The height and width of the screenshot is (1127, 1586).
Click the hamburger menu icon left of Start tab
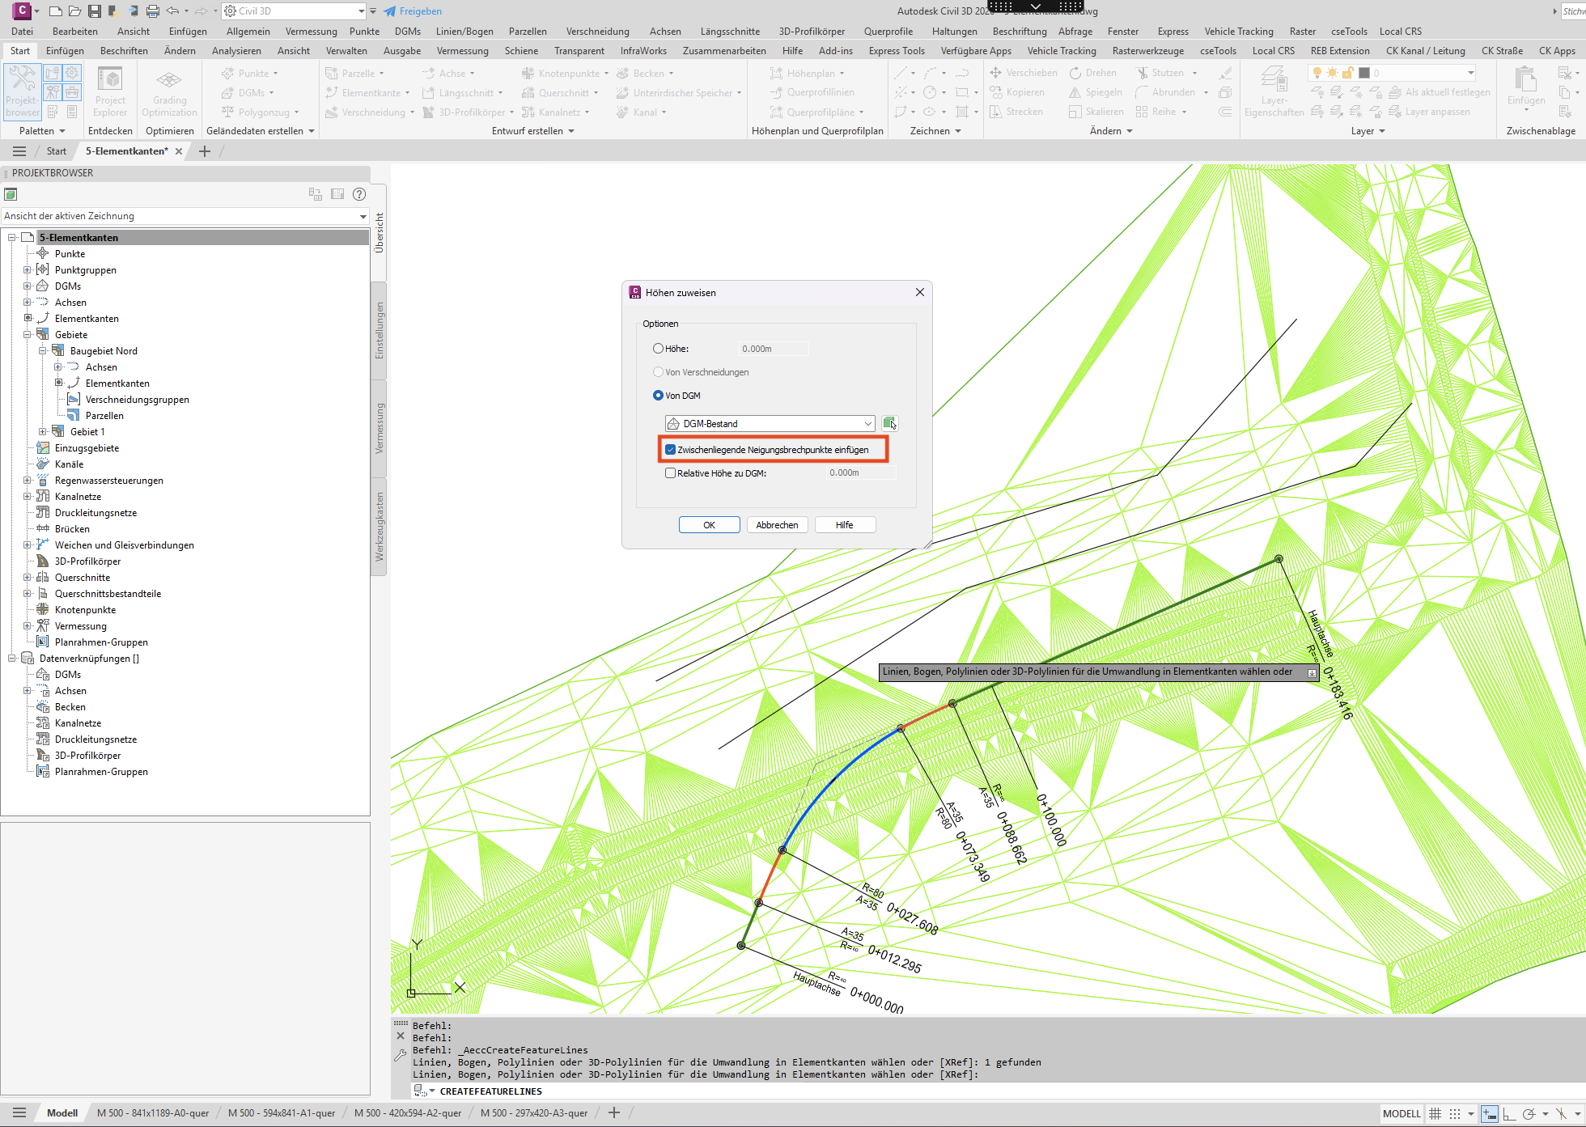(x=19, y=151)
